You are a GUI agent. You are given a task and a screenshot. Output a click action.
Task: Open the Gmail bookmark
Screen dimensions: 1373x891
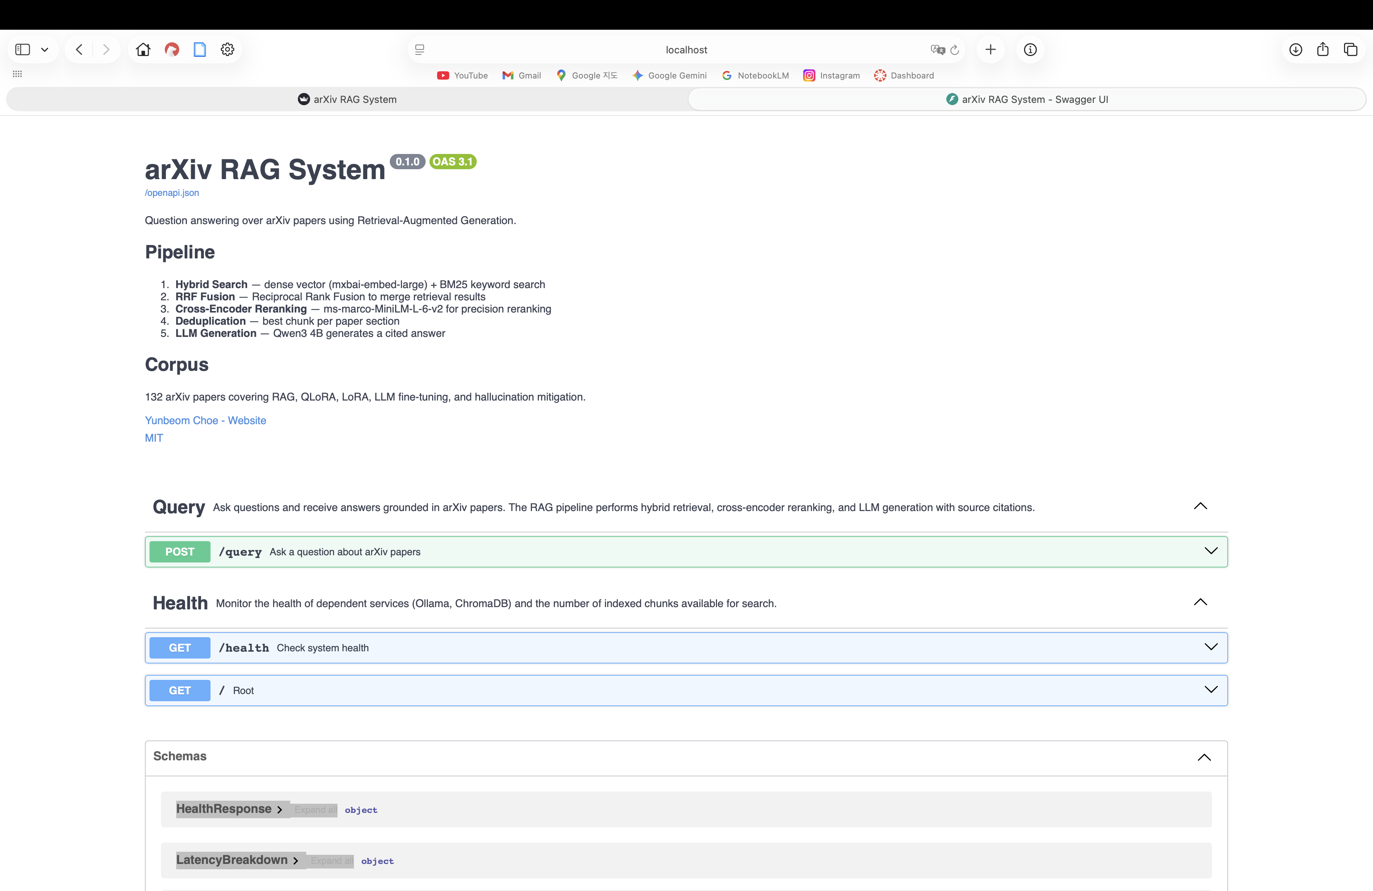pos(521,75)
